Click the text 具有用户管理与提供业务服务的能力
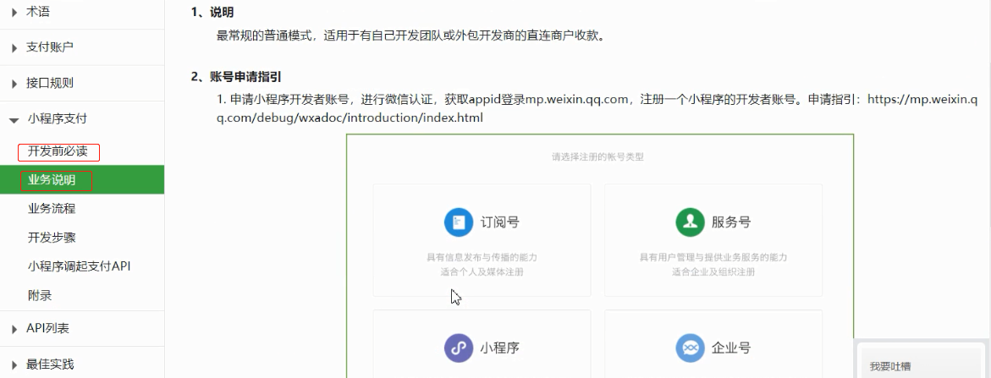 713,257
